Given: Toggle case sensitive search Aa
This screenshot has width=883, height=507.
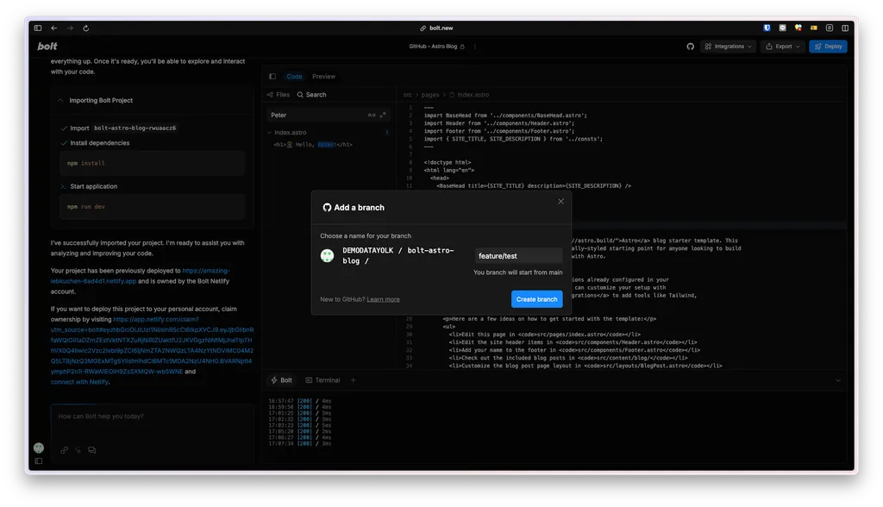Looking at the screenshot, I should pos(371,115).
